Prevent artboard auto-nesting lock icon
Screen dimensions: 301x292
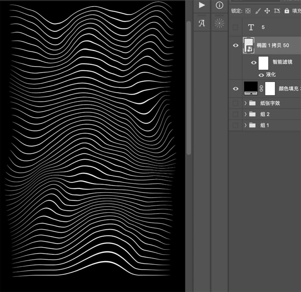click(x=277, y=11)
